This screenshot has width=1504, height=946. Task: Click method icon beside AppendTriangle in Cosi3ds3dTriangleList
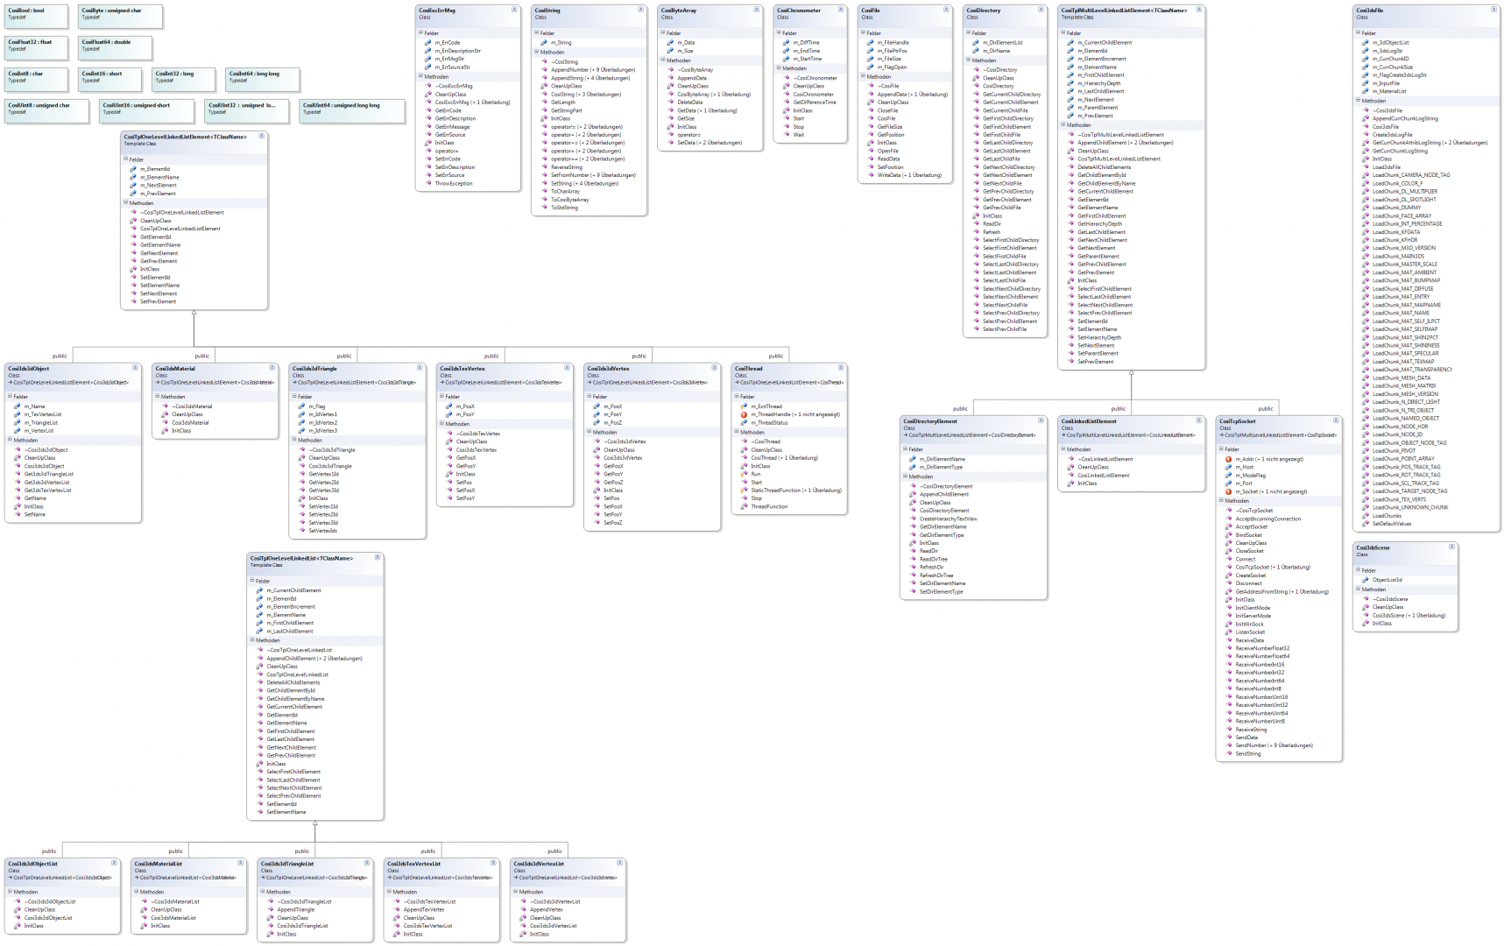270,910
